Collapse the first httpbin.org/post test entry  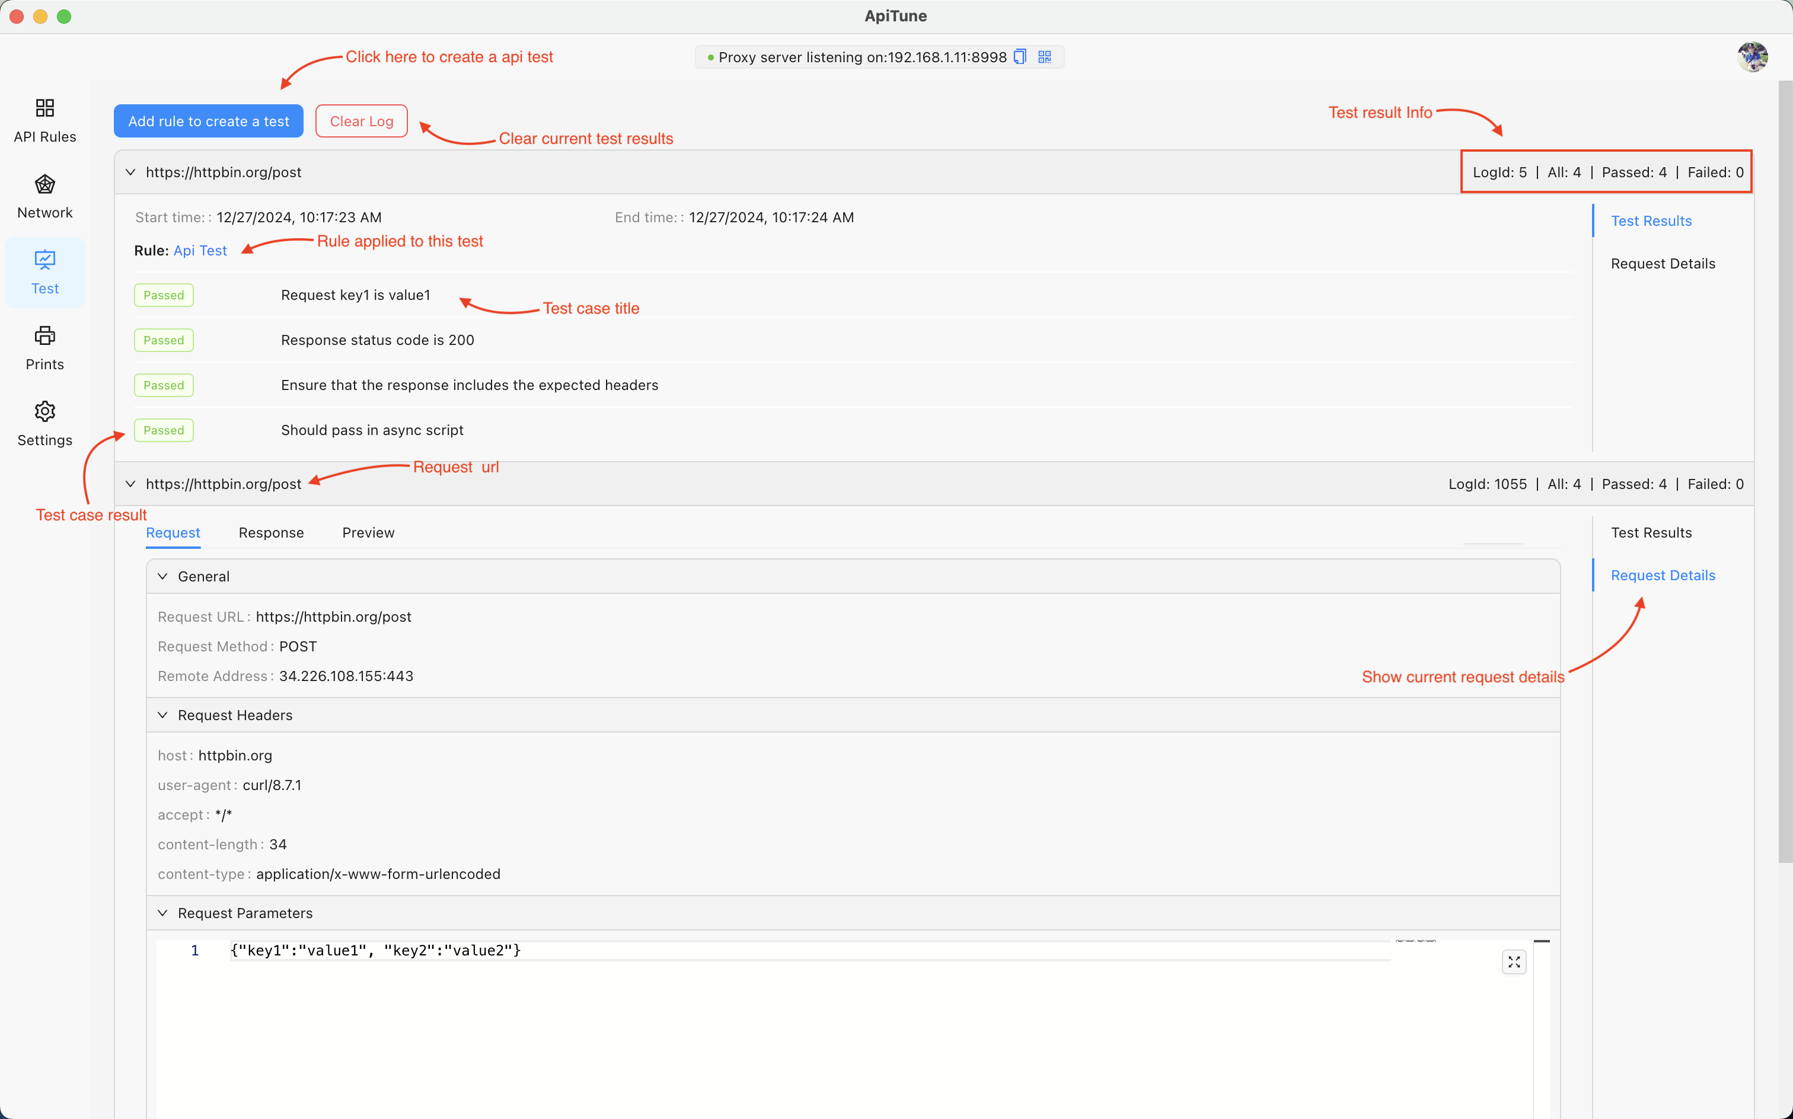(x=130, y=172)
